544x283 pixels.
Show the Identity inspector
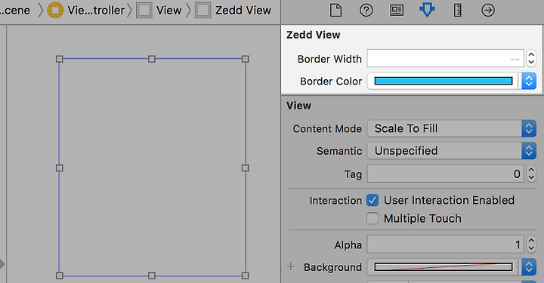tap(397, 11)
